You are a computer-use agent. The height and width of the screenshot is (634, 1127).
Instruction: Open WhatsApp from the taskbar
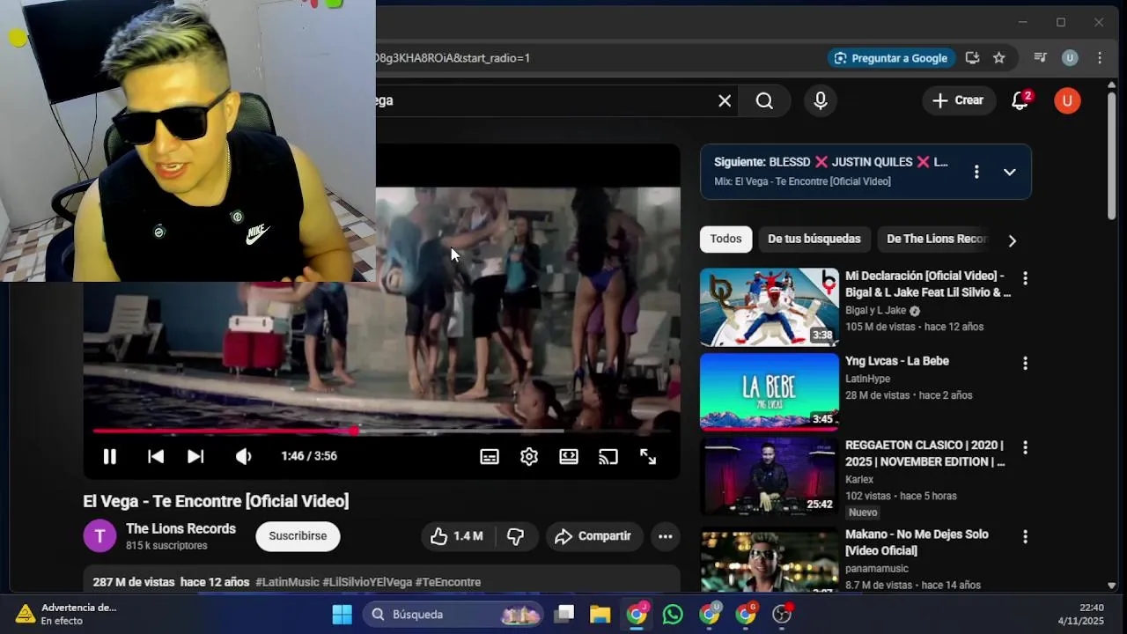tap(673, 614)
